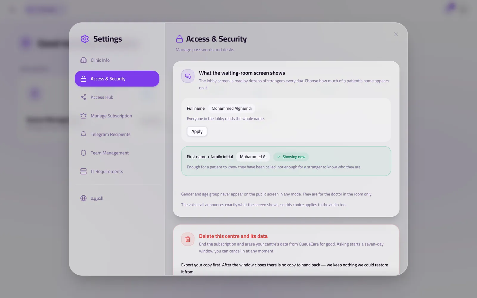This screenshot has width=477, height=298.
Task: Select the First name + family initial option
Action: [x=286, y=161]
